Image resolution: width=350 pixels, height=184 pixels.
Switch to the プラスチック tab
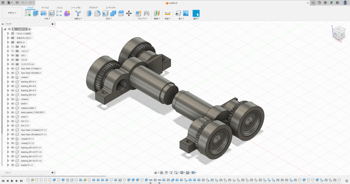point(93,8)
